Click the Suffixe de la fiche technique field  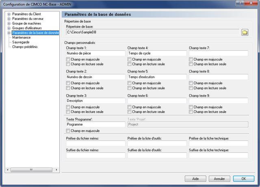pos(219,155)
